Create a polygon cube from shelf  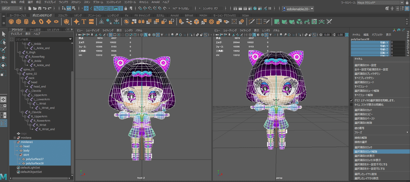[x=19, y=22]
